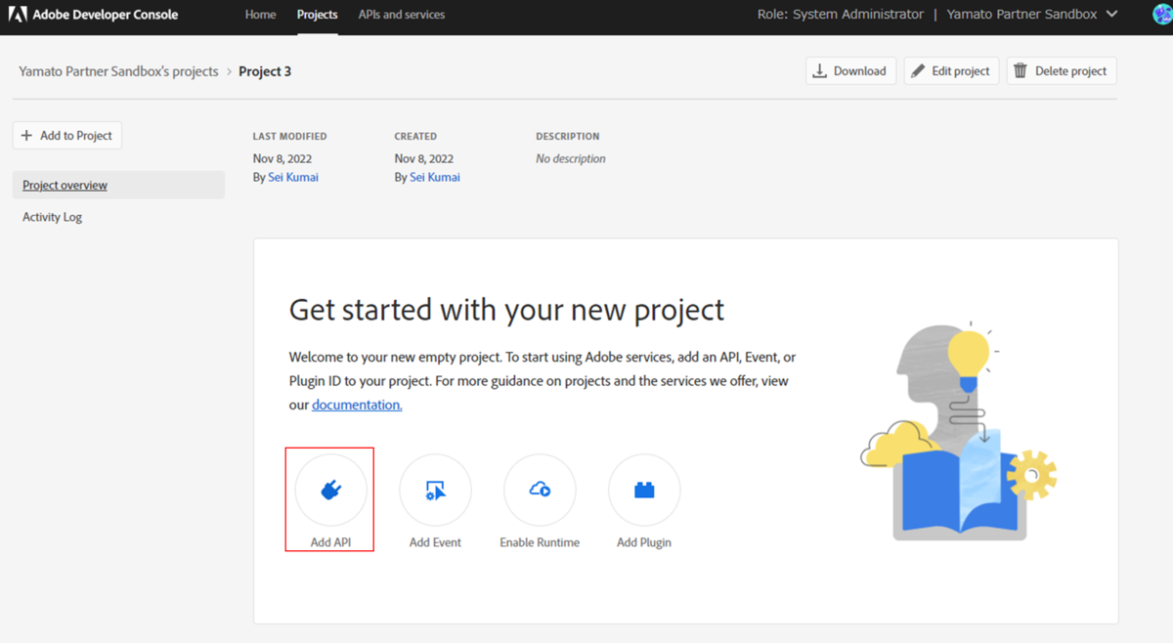Click the Edit project button
Screen dimensions: 1173x643
[x=951, y=71]
